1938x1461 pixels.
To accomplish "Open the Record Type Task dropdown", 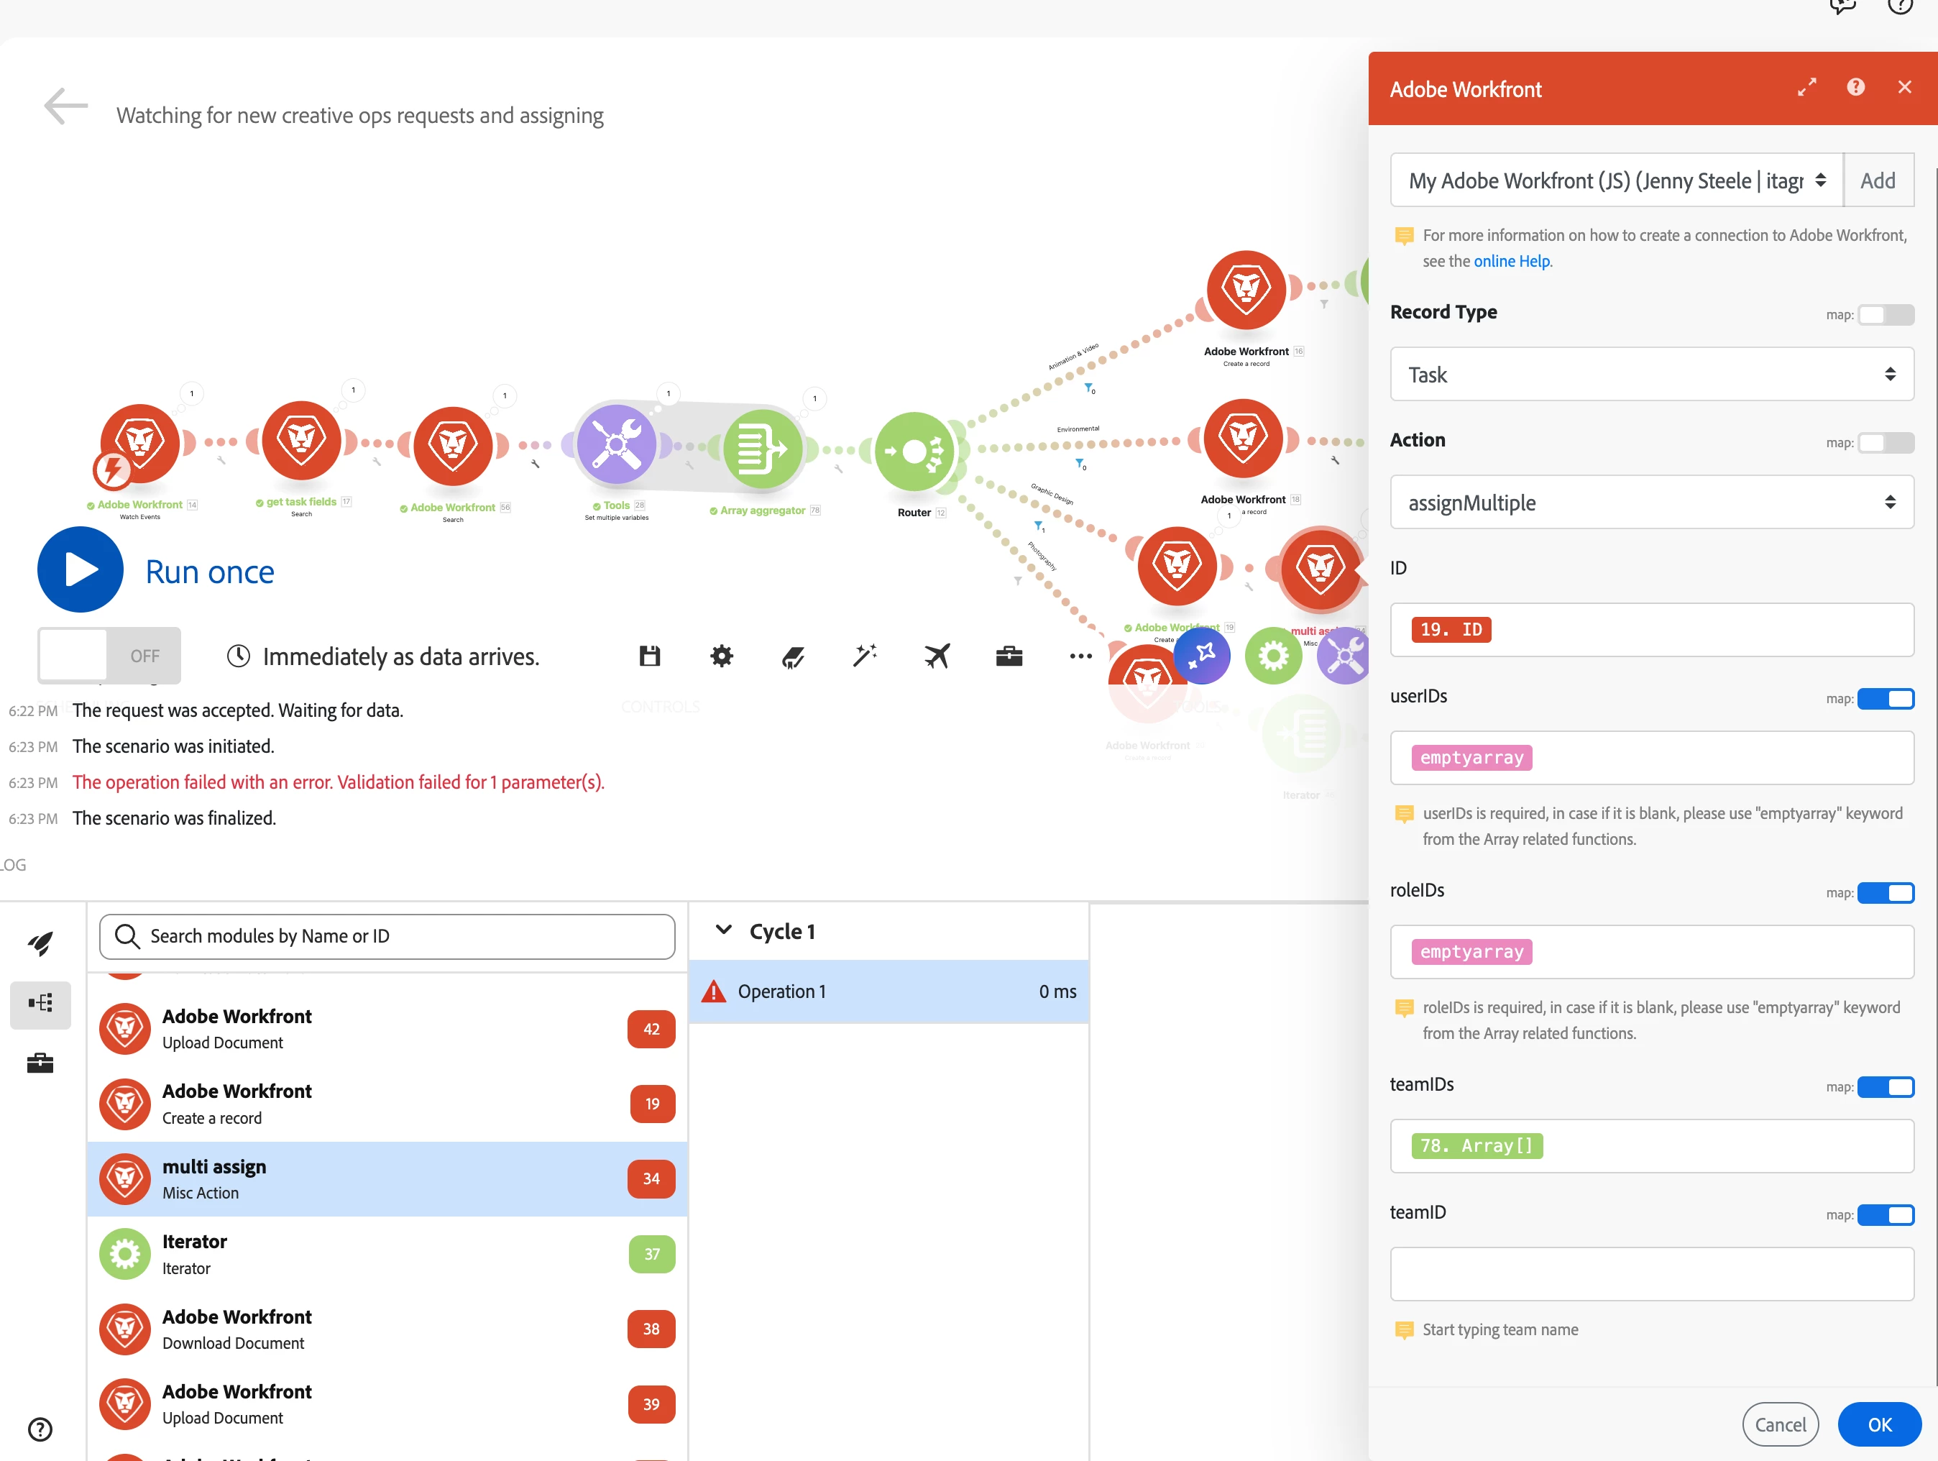I will [x=1650, y=375].
